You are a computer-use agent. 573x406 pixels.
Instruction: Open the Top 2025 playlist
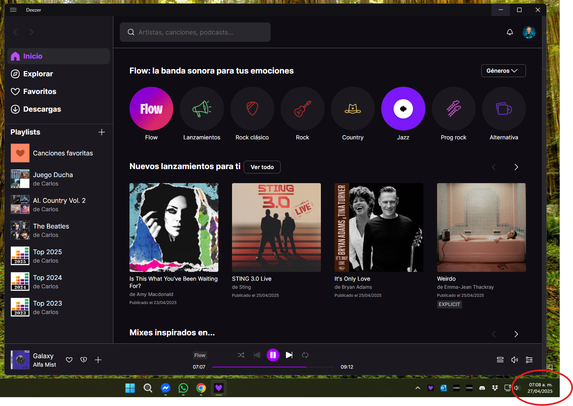point(58,256)
